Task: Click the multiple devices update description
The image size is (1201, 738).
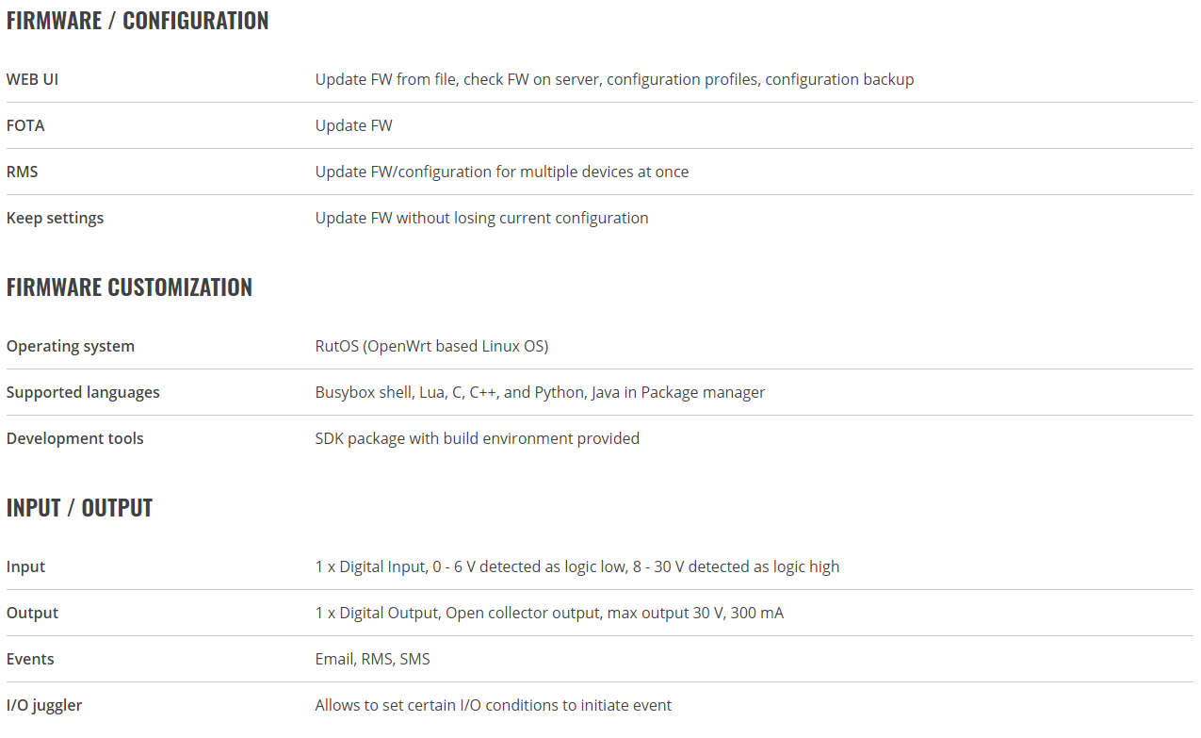Action: coord(501,172)
